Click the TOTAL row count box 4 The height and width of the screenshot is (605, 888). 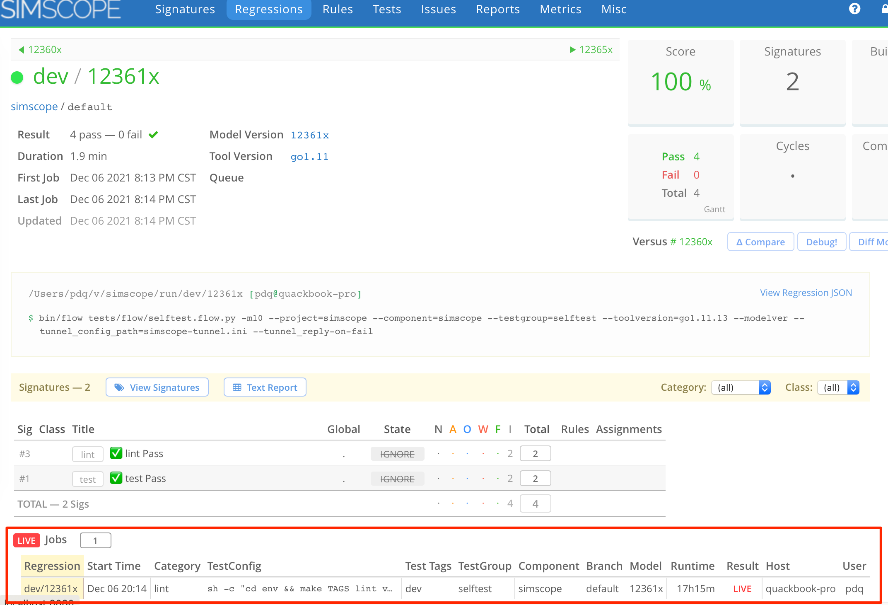(535, 503)
